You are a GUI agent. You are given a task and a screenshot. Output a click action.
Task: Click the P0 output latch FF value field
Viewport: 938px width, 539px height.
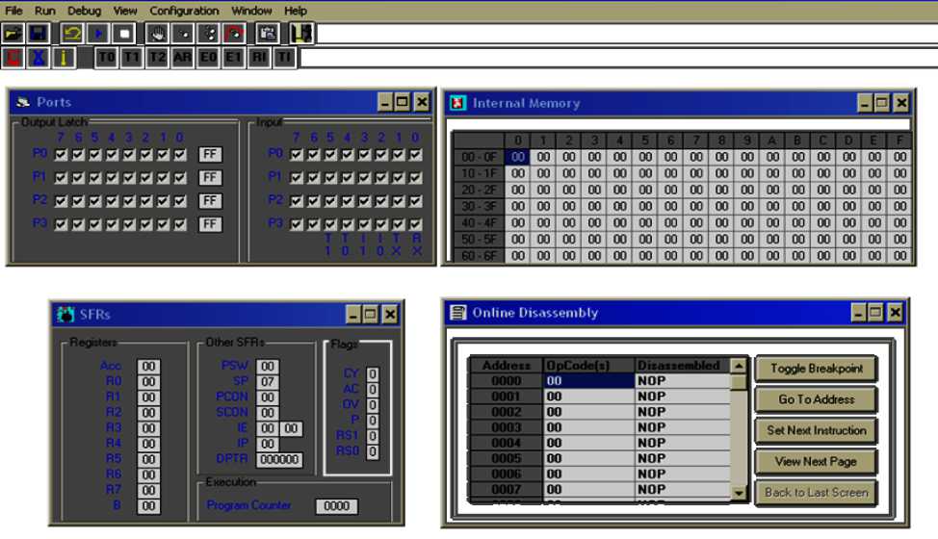210,154
